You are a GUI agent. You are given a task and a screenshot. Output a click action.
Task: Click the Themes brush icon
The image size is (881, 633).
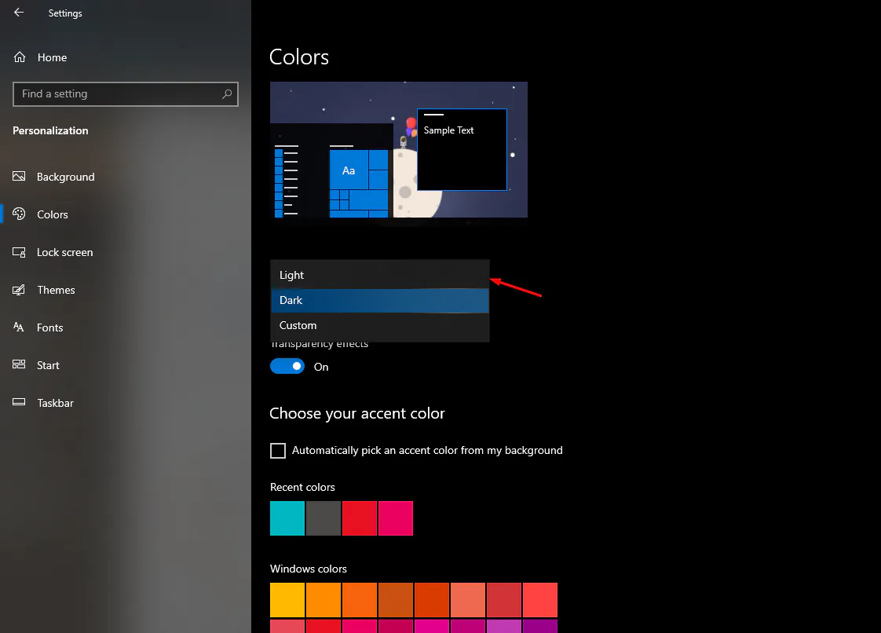pos(19,290)
